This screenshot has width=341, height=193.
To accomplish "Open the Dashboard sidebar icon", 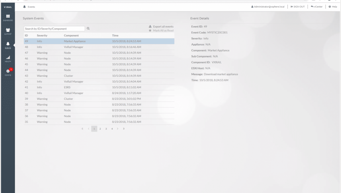I will (8, 16).
